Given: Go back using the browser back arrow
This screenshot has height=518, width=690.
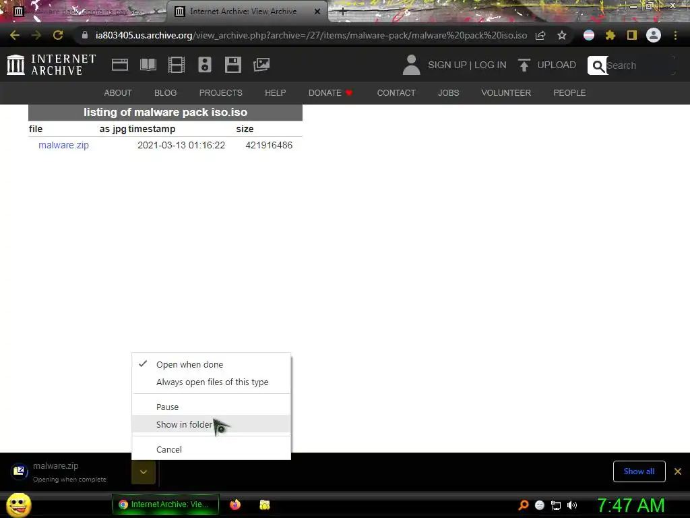Looking at the screenshot, I should (15, 35).
